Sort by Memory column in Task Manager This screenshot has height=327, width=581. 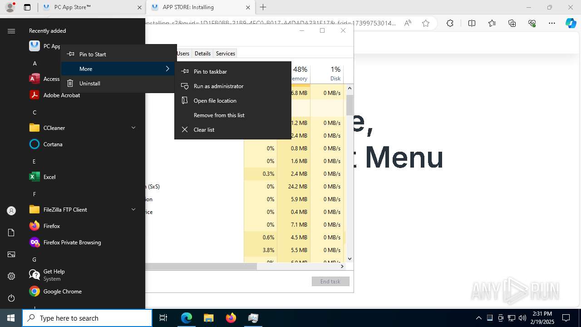pos(300,74)
